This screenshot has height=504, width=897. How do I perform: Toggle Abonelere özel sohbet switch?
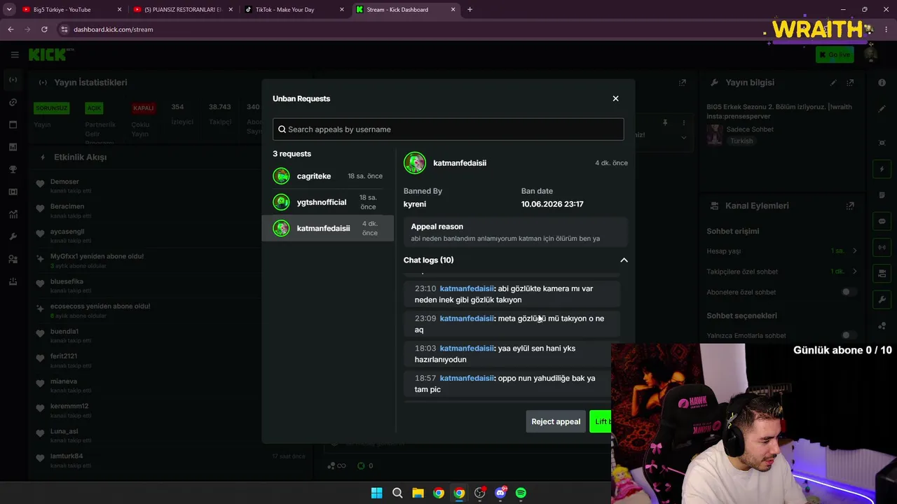point(849,292)
